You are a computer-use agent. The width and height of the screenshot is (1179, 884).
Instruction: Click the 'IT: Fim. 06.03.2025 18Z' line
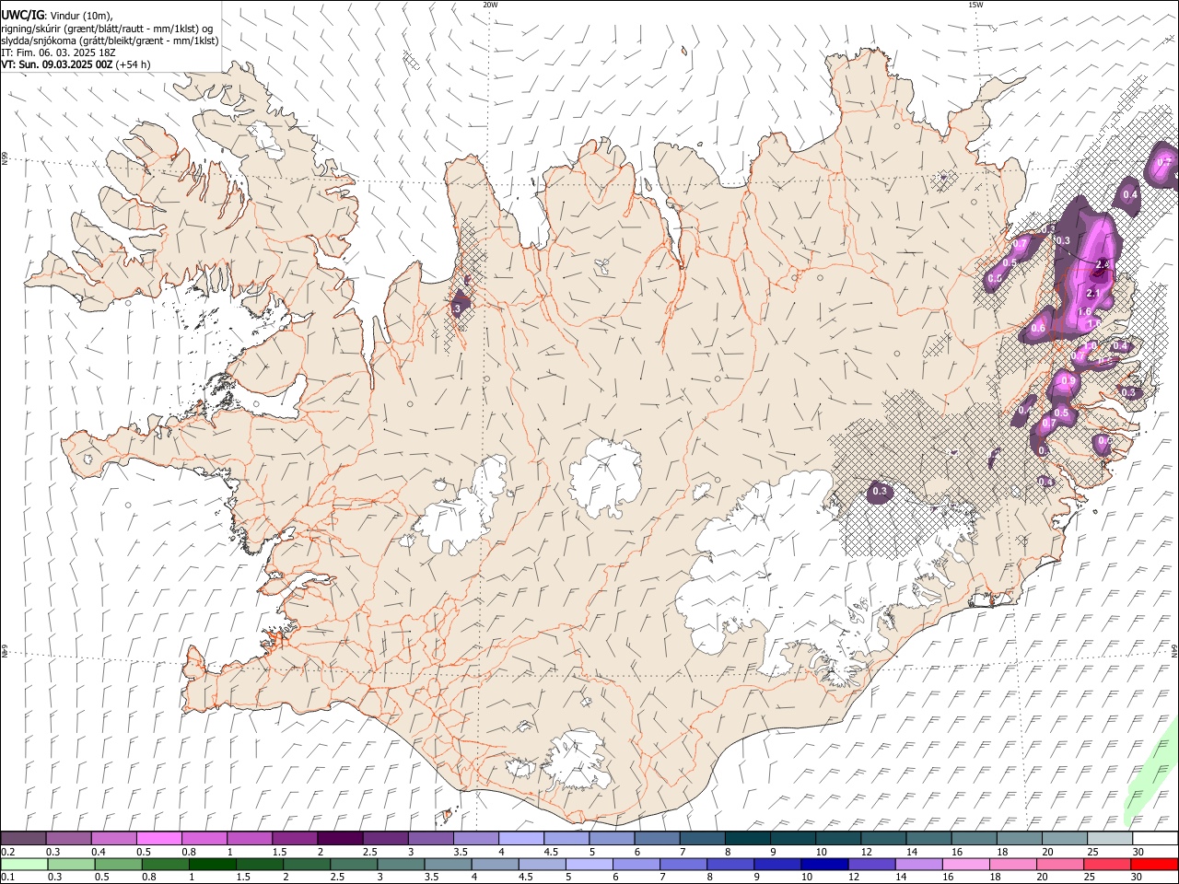(x=58, y=52)
